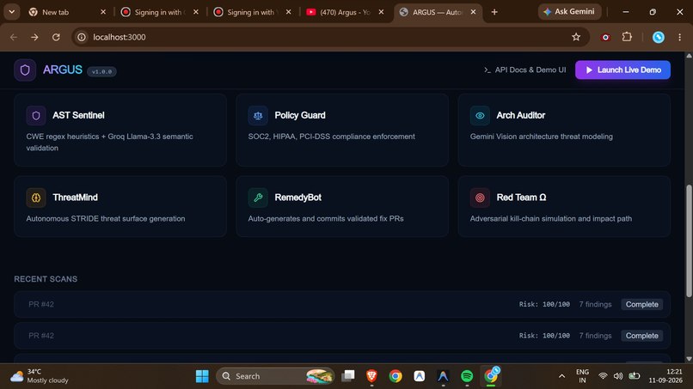The width and height of the screenshot is (693, 389).
Task: Click the red record extension icon
Action: [x=605, y=38]
